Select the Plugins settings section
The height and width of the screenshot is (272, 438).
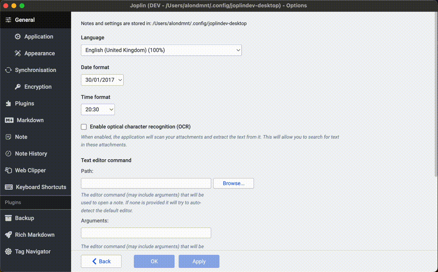point(36,104)
